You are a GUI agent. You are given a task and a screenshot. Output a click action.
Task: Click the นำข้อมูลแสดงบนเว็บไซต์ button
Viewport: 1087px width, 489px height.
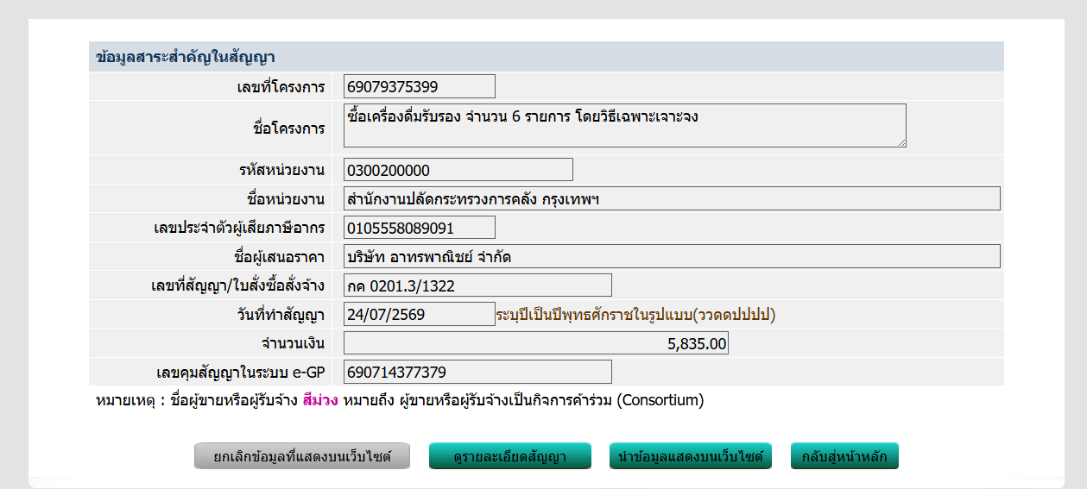pyautogui.click(x=691, y=456)
